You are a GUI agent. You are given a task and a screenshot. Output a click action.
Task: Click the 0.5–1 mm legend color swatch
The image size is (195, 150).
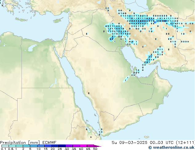12,146
